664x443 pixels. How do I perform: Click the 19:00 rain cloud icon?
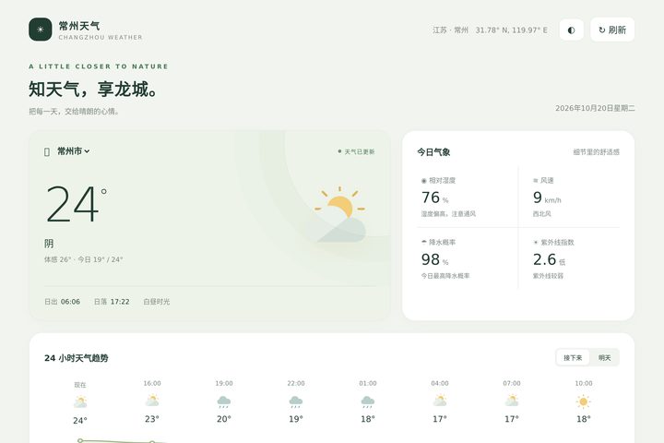pos(224,401)
